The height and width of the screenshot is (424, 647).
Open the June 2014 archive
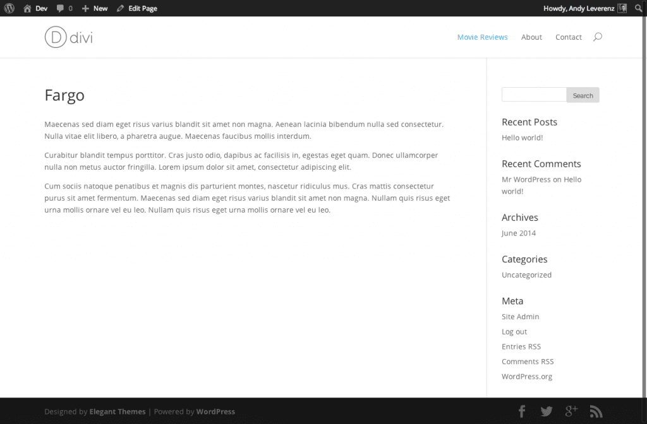pos(519,233)
